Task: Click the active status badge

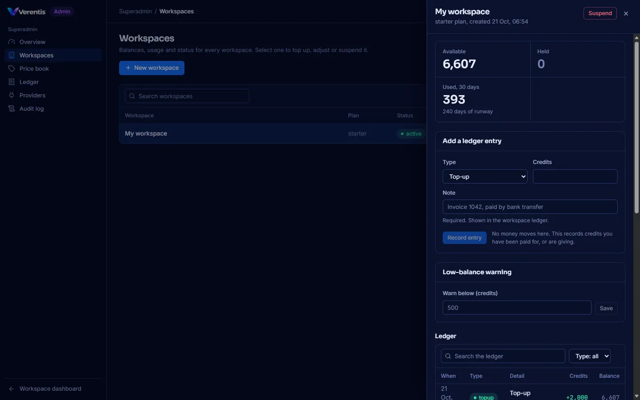Action: tap(411, 134)
